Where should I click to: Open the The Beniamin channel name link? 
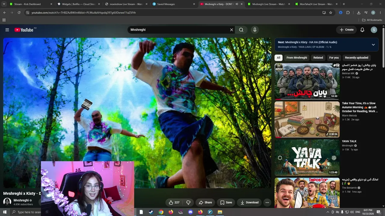point(349,188)
